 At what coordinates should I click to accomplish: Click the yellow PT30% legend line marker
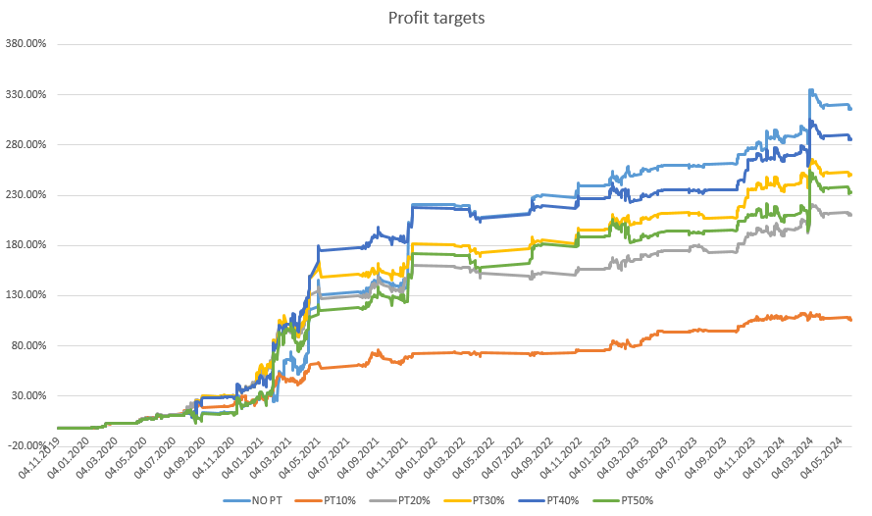tap(459, 500)
